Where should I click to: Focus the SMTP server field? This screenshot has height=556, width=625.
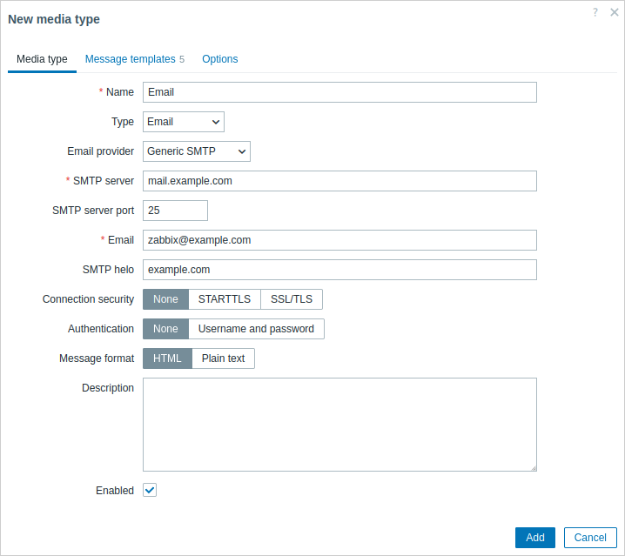point(339,181)
